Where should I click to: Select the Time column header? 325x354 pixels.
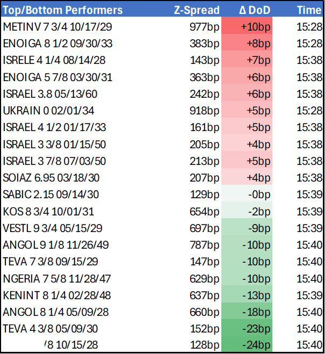click(x=309, y=10)
